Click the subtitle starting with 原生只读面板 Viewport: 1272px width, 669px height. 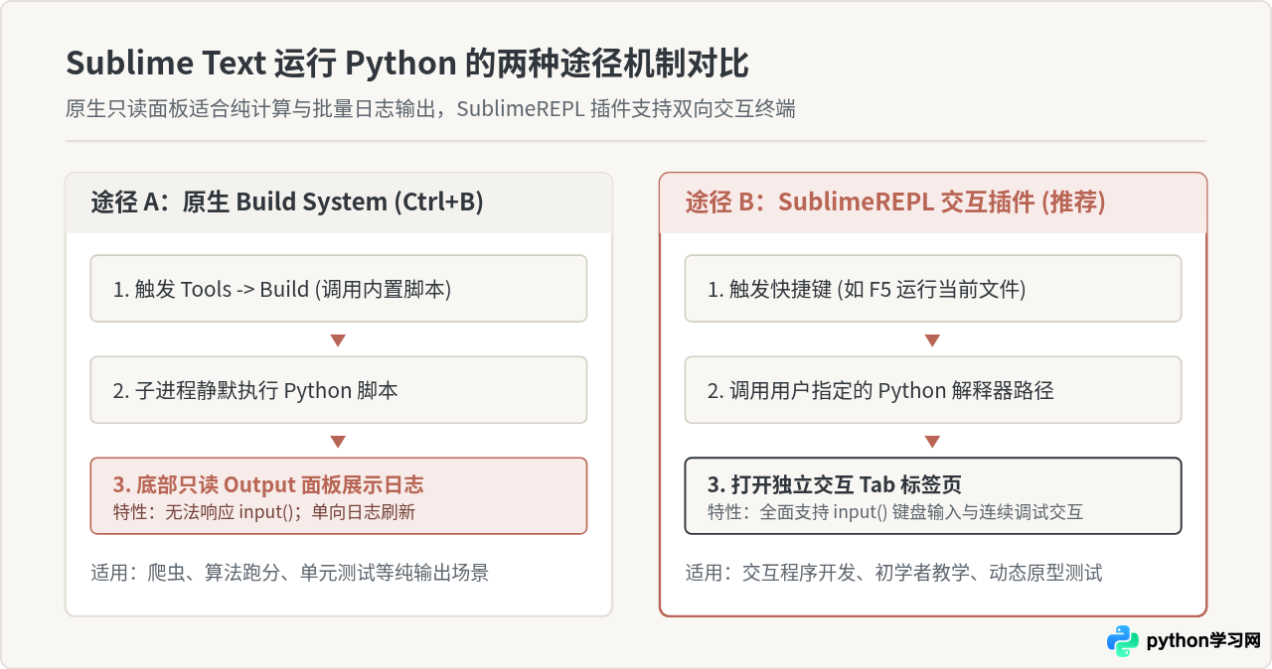430,109
